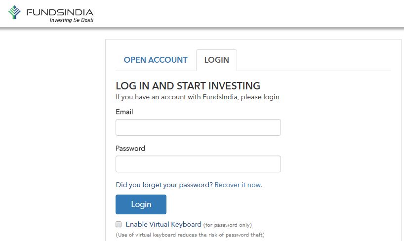This screenshot has width=404, height=241.
Task: Click the "Enable Virtual Keyboard" label text
Action: (163, 224)
